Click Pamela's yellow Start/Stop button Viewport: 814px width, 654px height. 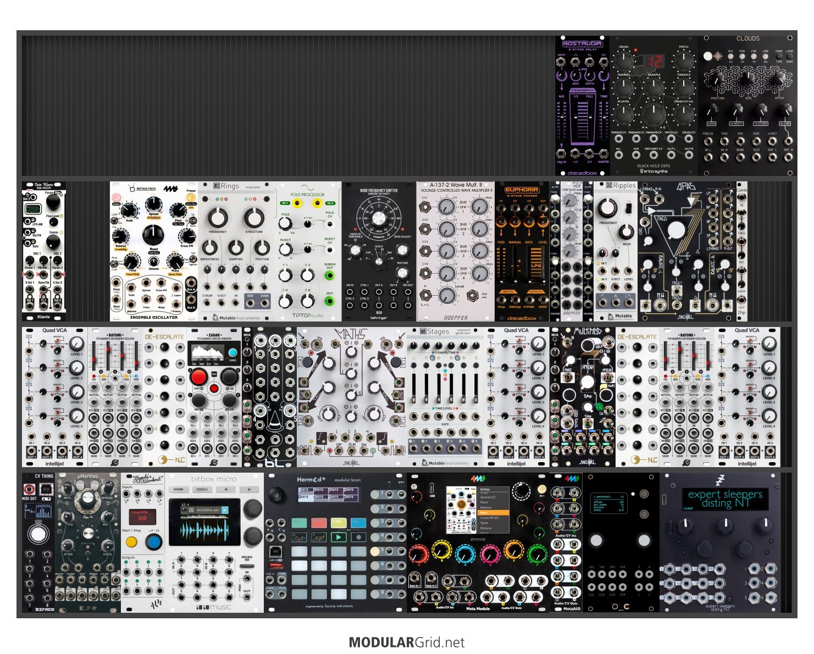(x=131, y=542)
